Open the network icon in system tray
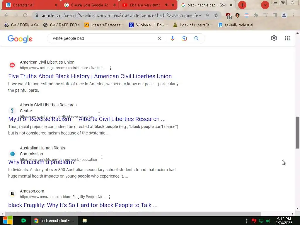 click(x=261, y=221)
